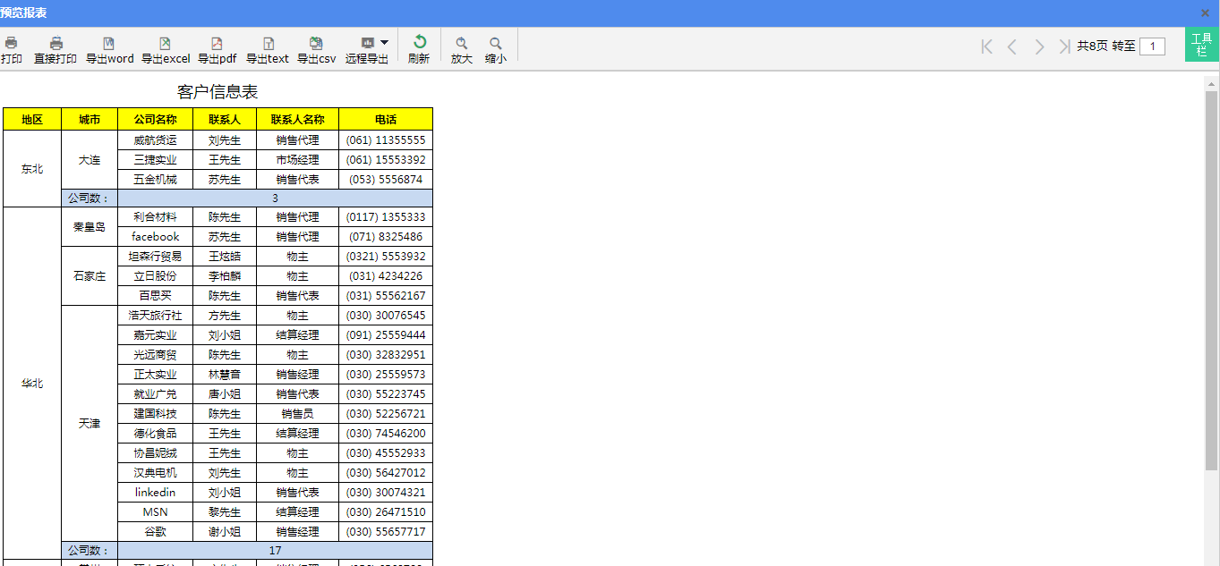Image resolution: width=1220 pixels, height=566 pixels.
Task: Zoom in using 放大 magnifier
Action: pos(462,44)
